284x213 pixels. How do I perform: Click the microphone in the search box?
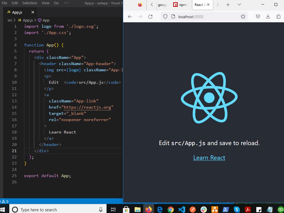pyautogui.click(x=101, y=210)
